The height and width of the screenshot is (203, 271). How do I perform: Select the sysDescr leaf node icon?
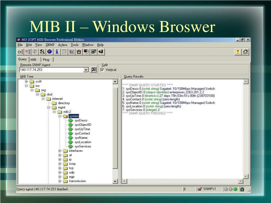pos(71,121)
